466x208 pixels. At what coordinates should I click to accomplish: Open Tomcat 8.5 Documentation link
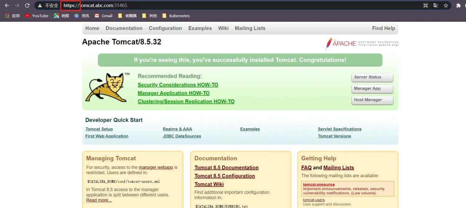tap(226, 168)
